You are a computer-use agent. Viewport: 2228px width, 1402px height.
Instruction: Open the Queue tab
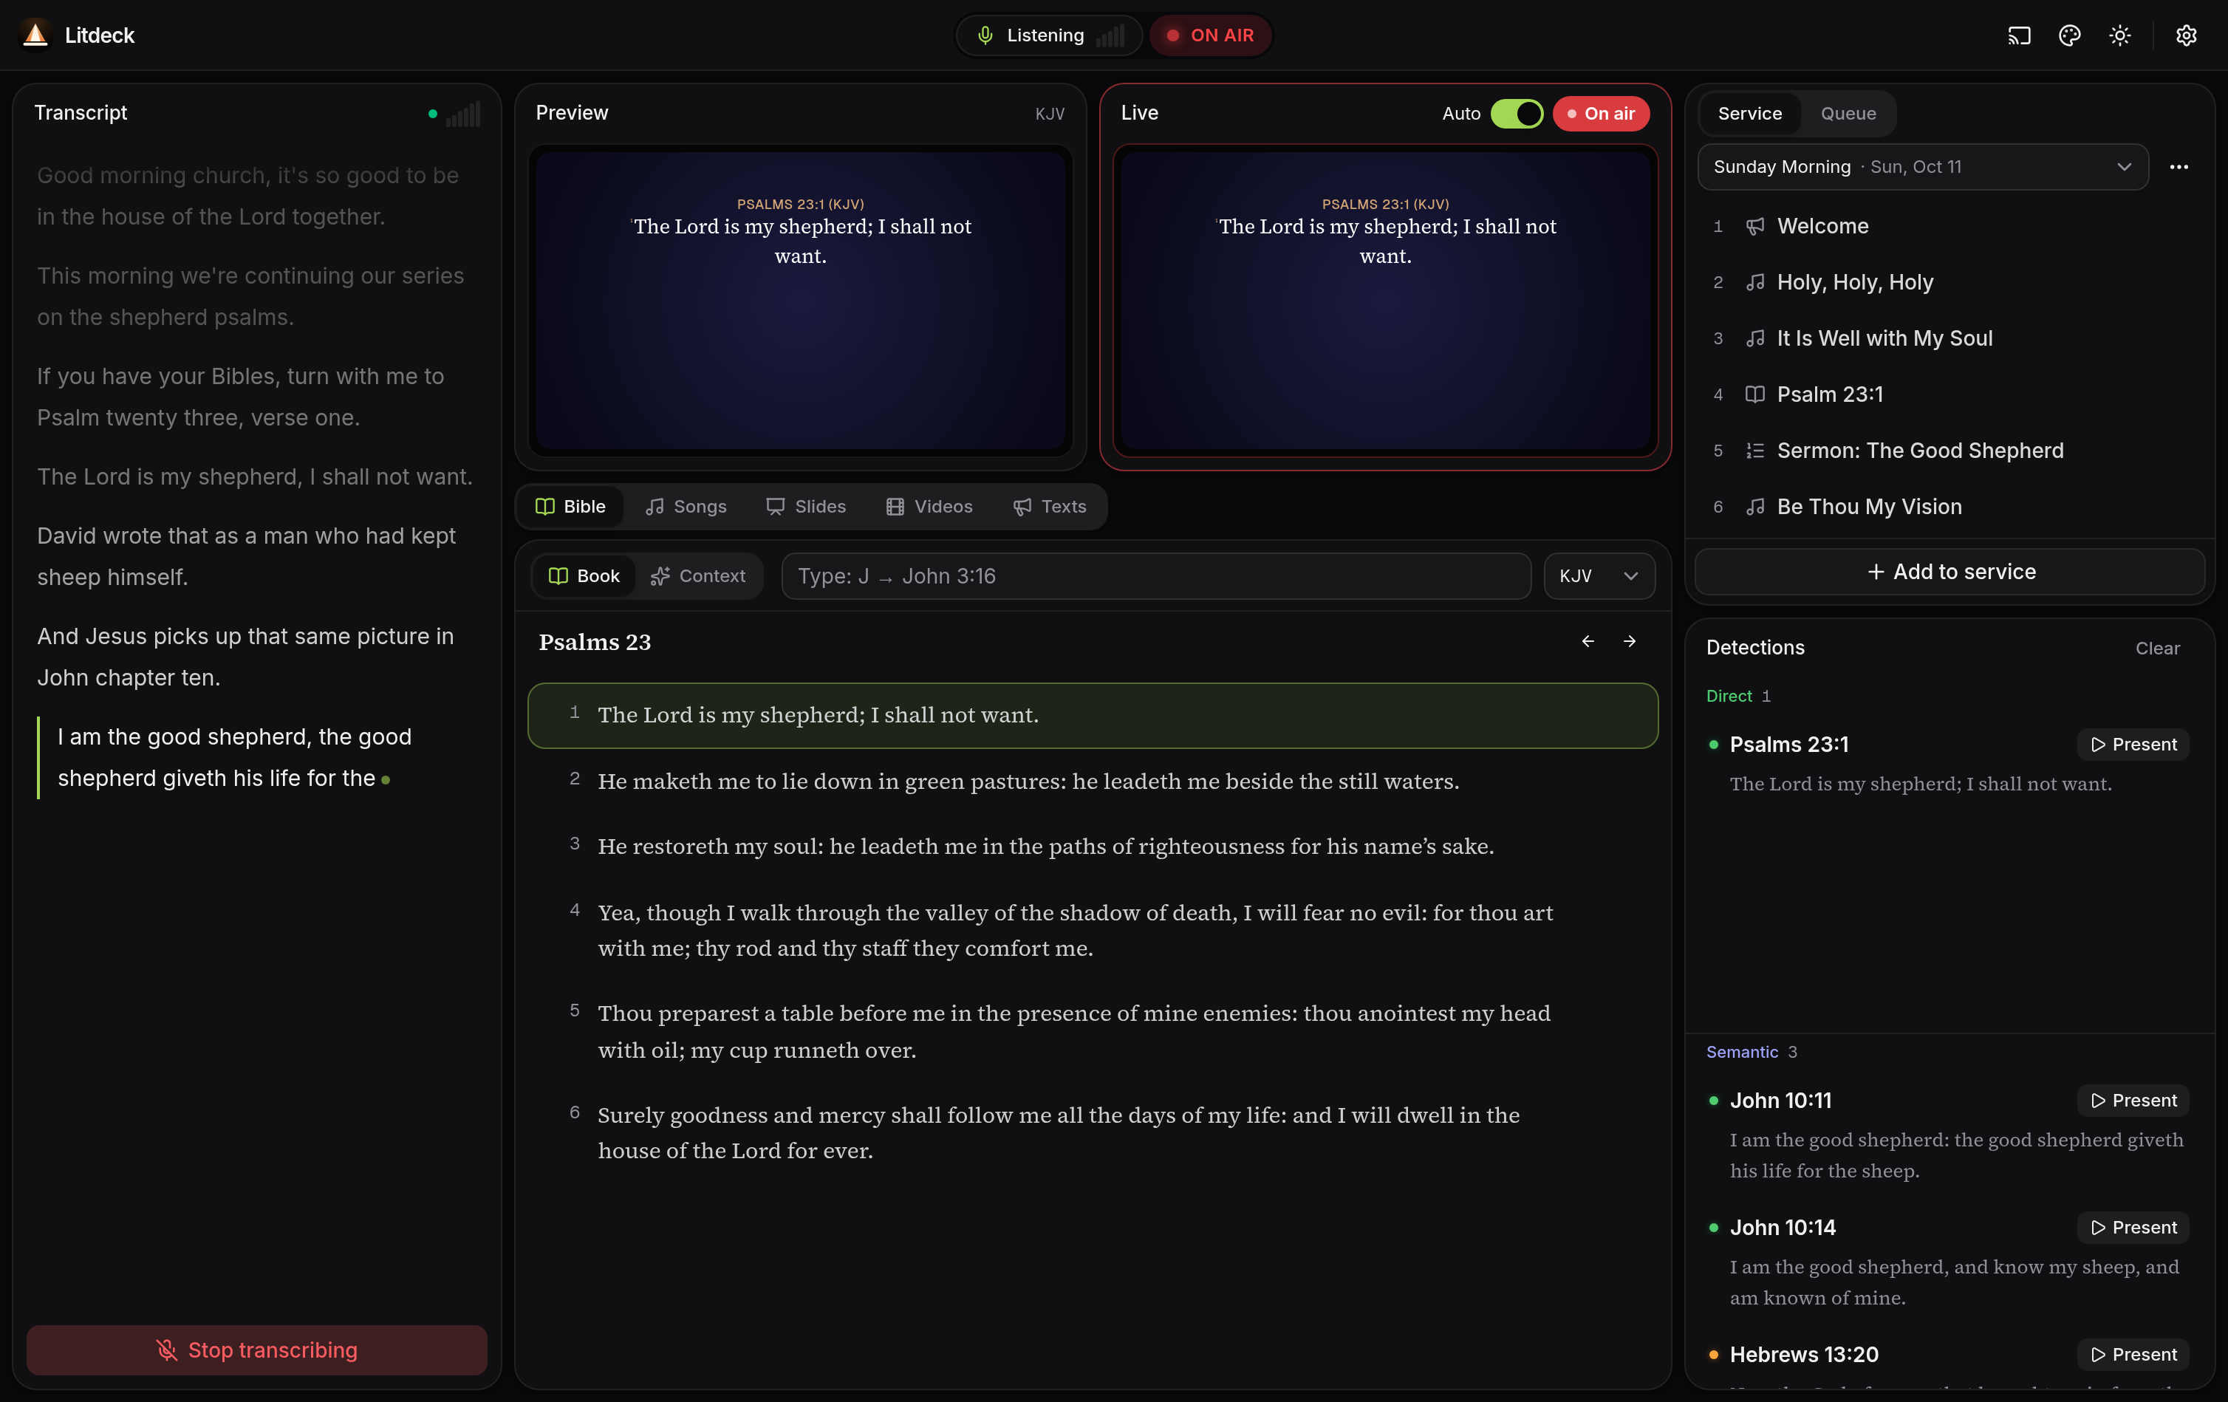click(1848, 113)
